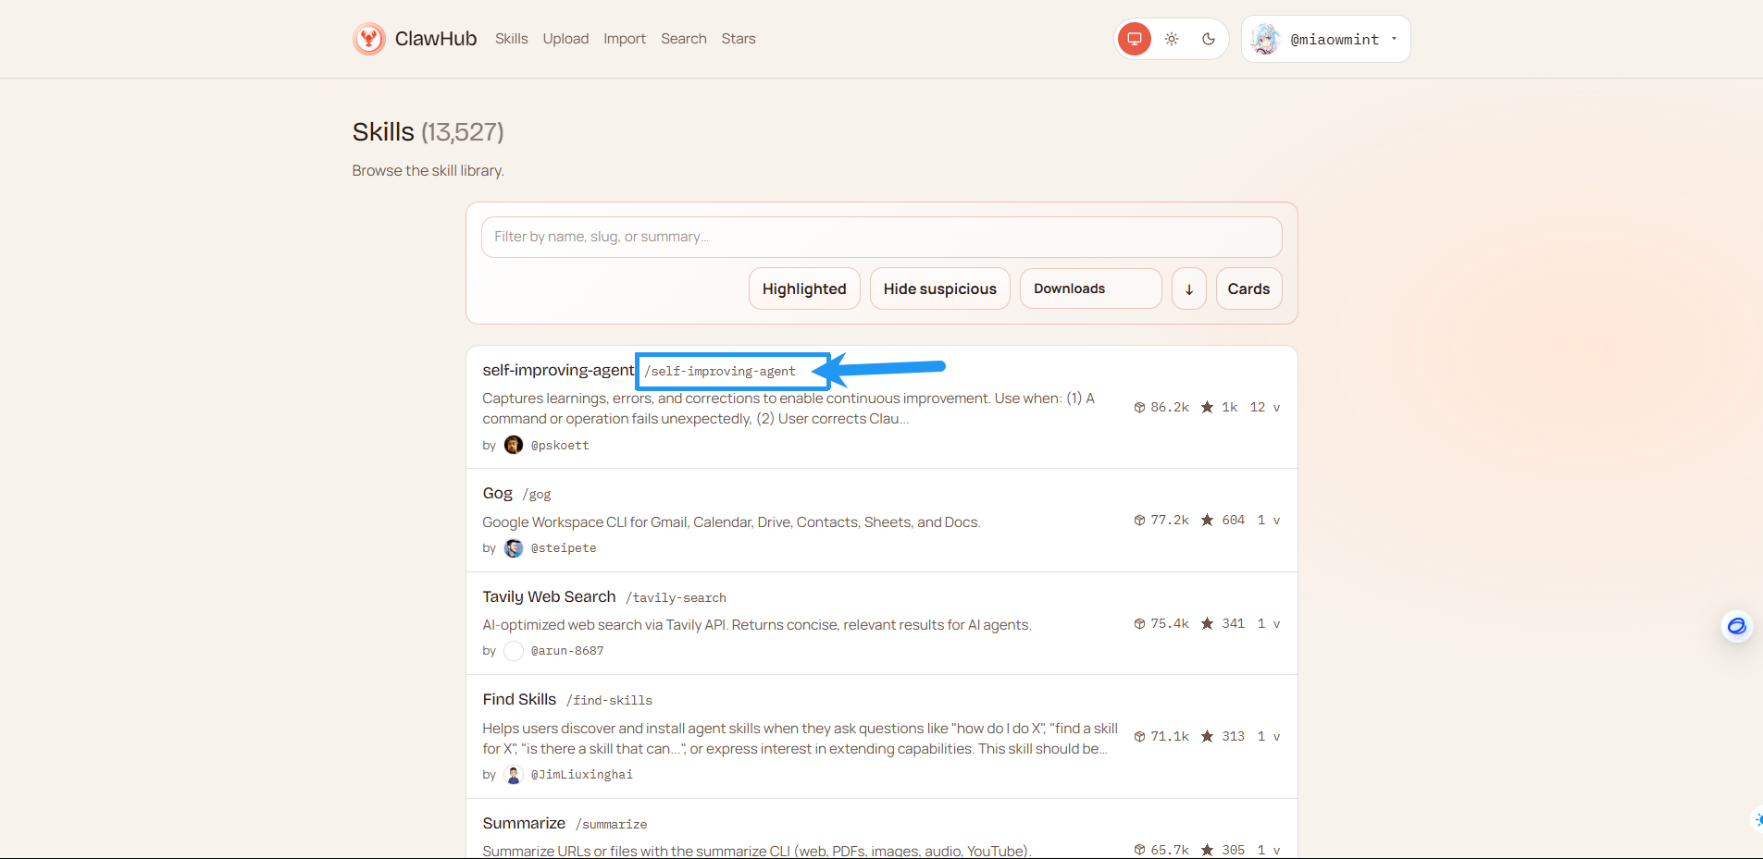Toggle Hide suspicious filter

(x=939, y=288)
